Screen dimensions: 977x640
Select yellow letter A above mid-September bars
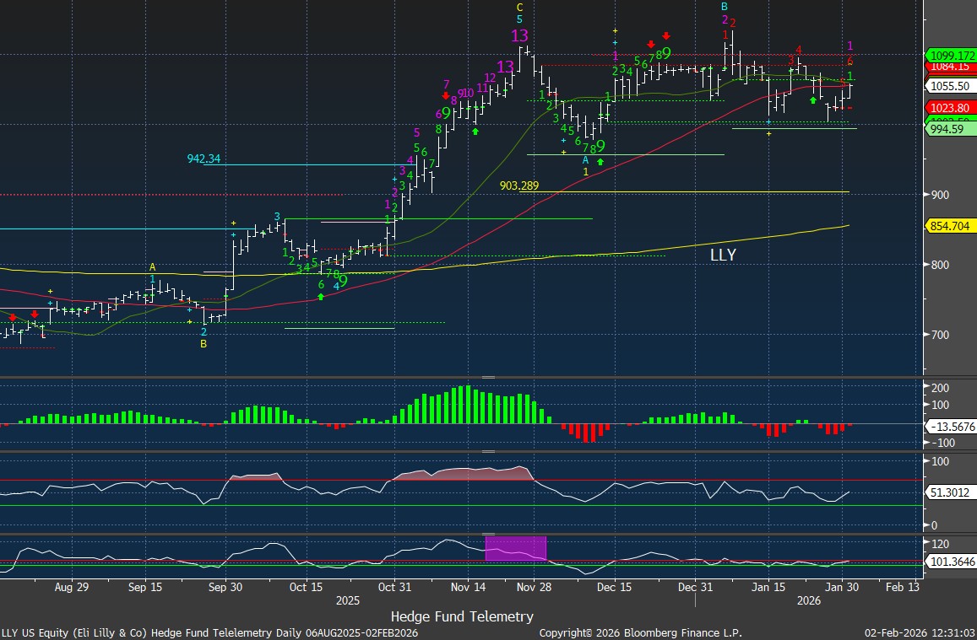153,267
